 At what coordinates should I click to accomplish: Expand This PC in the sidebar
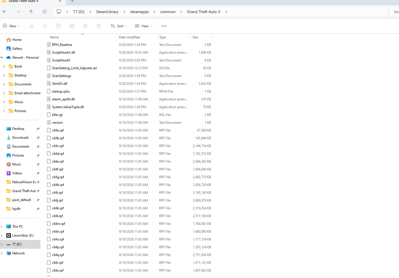[3, 226]
